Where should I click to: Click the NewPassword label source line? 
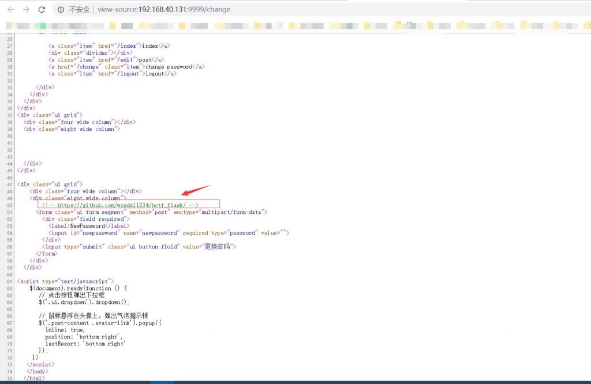[x=89, y=226]
